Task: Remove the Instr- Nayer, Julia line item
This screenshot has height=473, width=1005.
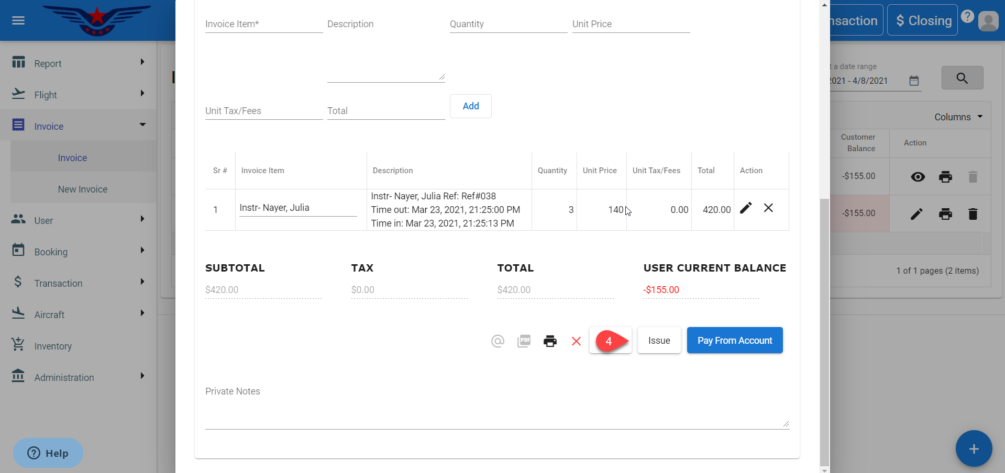Action: [x=768, y=208]
